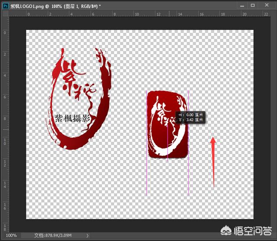
Task: Maximize the document window
Action: (x=253, y=5)
